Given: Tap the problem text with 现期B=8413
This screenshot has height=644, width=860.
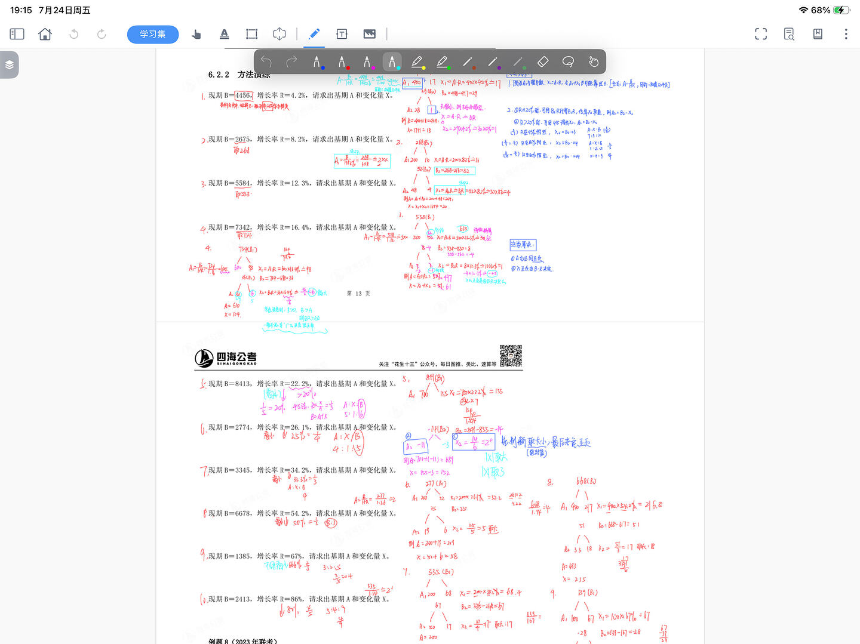Looking at the screenshot, I should tap(302, 384).
